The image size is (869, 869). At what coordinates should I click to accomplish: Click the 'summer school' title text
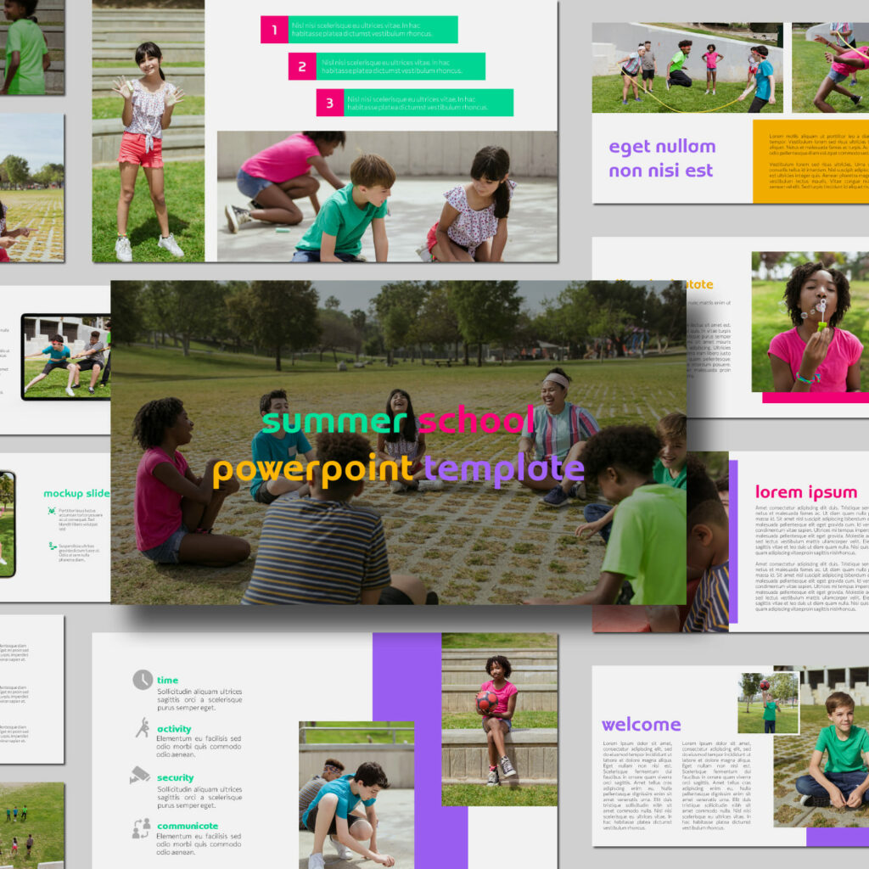397,422
